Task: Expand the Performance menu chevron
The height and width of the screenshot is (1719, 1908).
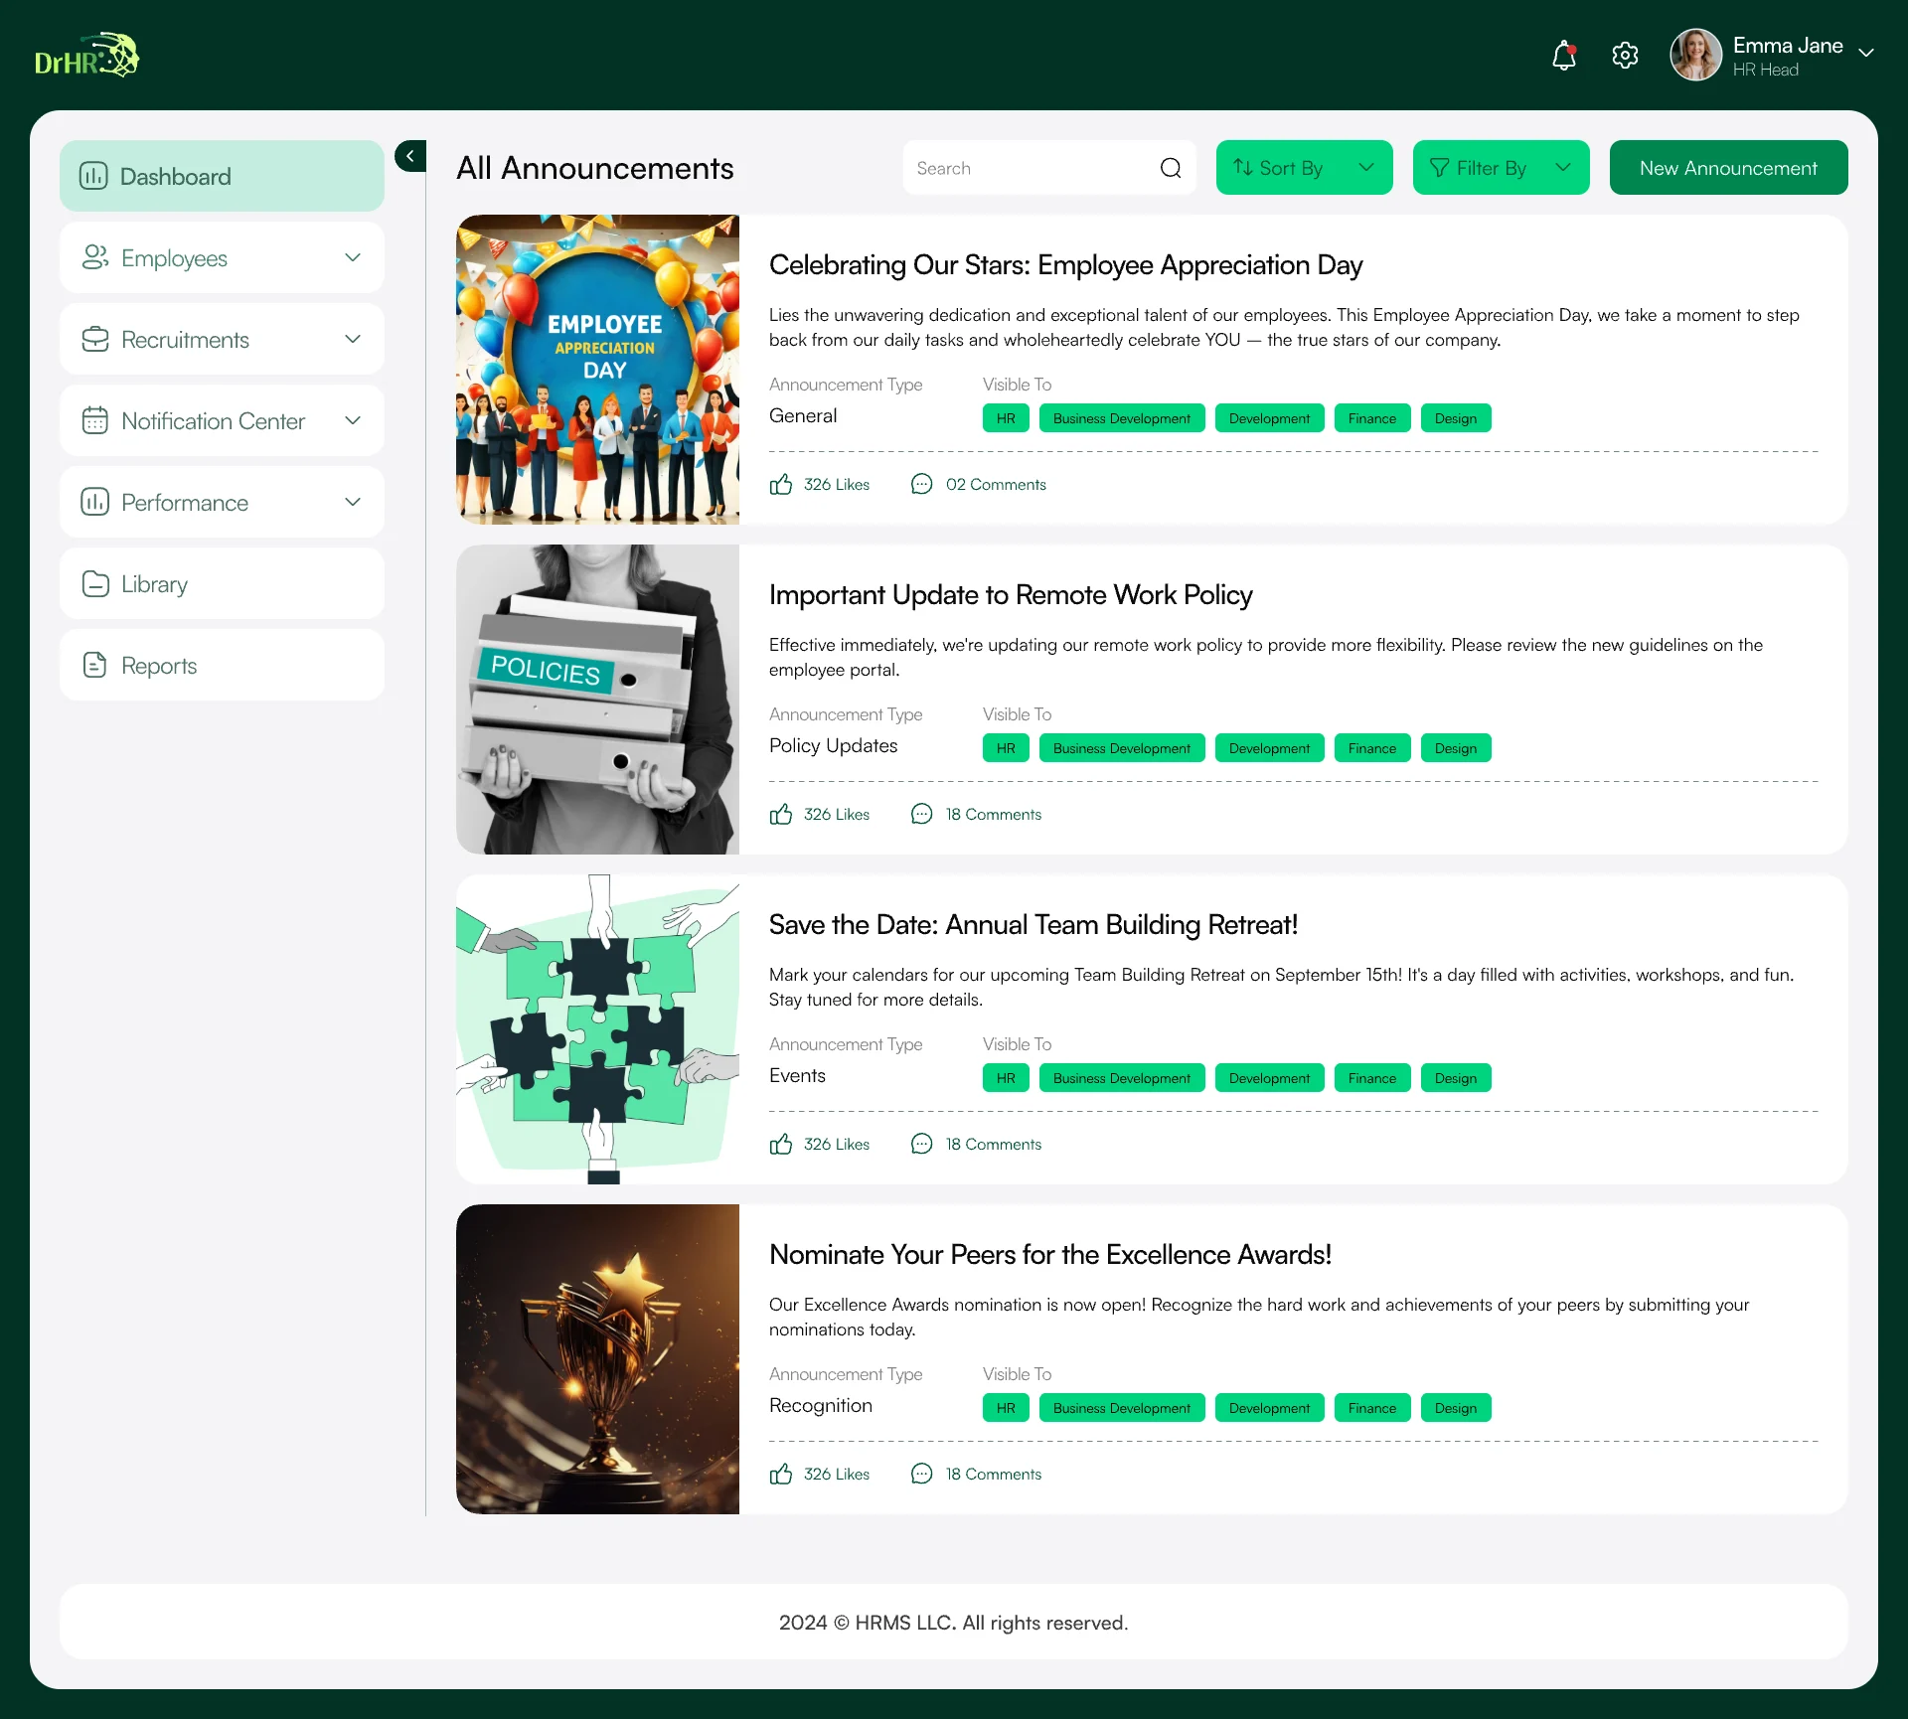Action: coord(353,502)
